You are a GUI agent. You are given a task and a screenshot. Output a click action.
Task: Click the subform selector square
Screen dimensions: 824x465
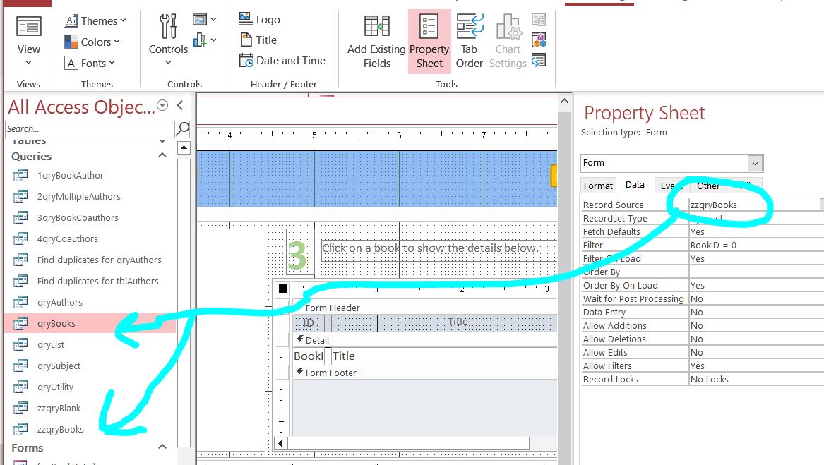coord(282,289)
